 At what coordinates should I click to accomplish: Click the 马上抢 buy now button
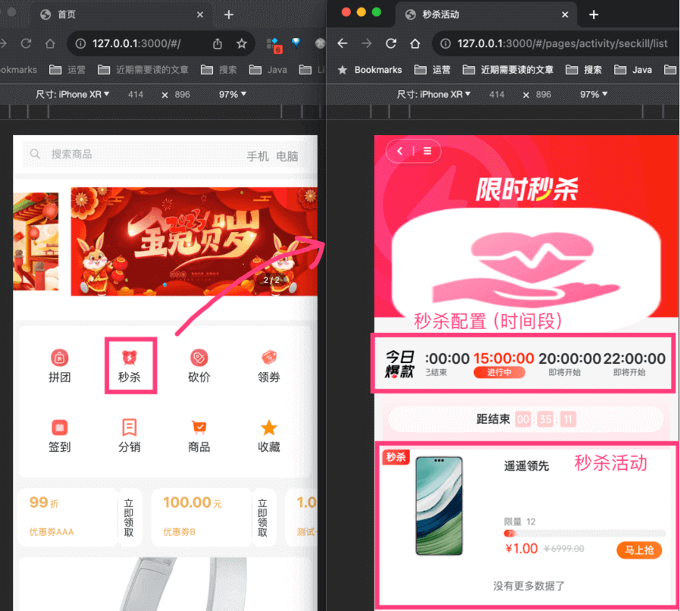(x=638, y=550)
